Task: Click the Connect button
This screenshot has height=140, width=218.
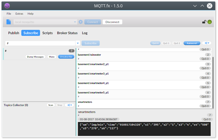Action: 93,22
